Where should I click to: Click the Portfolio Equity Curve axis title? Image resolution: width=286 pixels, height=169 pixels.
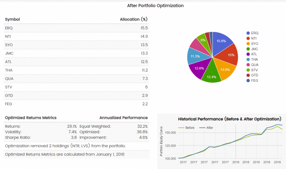pos(161,141)
